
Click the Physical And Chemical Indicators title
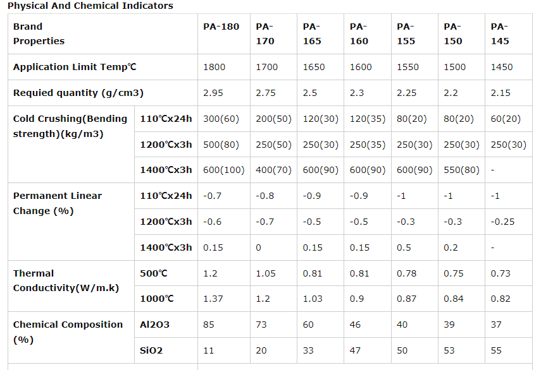coord(90,6)
